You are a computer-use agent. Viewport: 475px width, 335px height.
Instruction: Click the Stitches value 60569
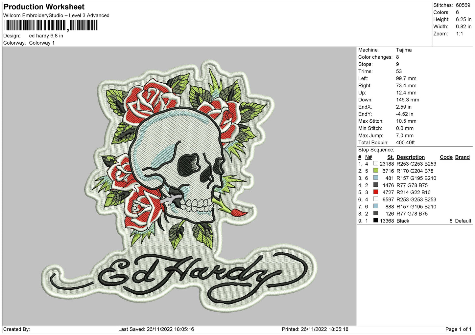463,5
